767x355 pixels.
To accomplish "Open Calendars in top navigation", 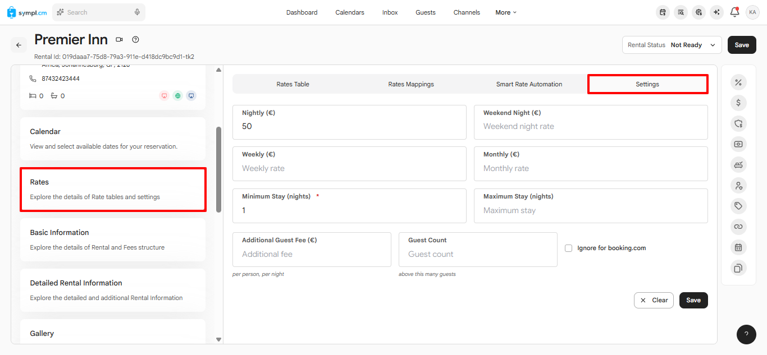I will [x=350, y=12].
